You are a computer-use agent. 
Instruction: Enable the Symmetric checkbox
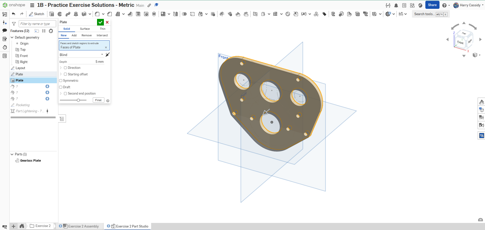[x=61, y=81]
